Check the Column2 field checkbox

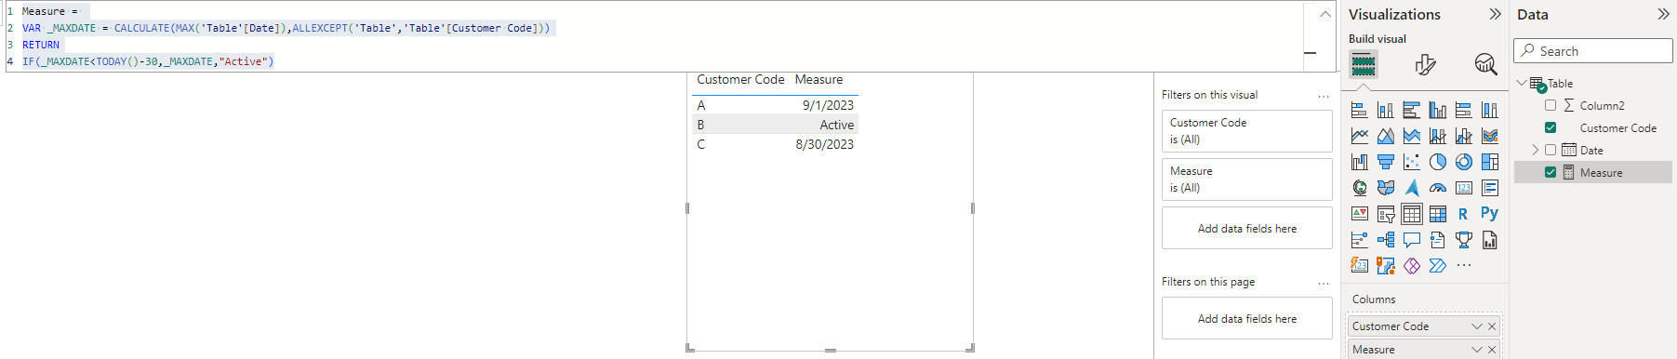pyautogui.click(x=1551, y=105)
